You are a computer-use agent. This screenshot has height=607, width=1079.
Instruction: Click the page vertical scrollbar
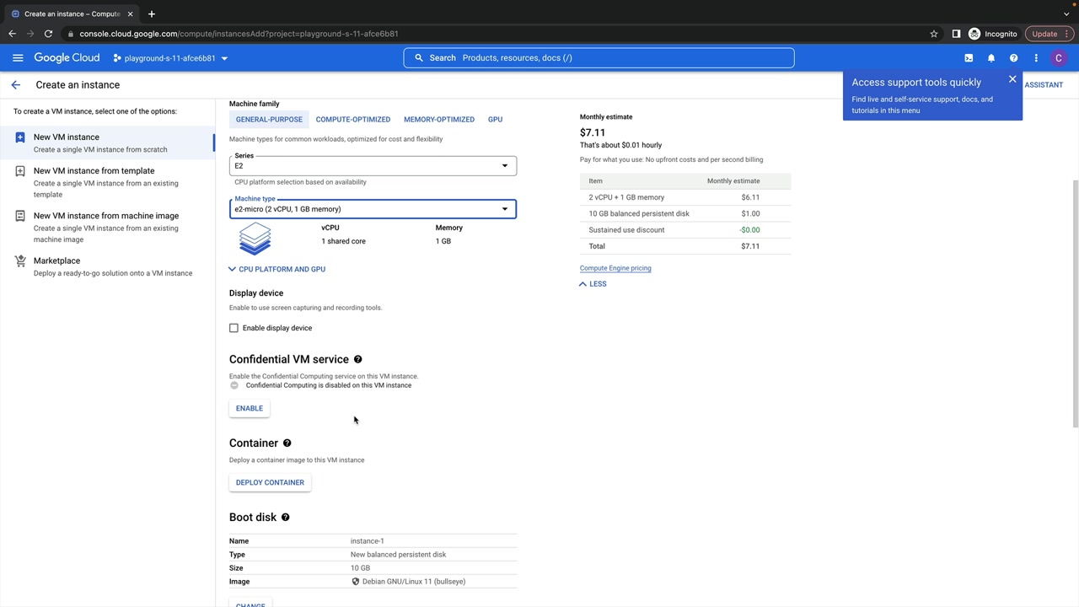1075,303
